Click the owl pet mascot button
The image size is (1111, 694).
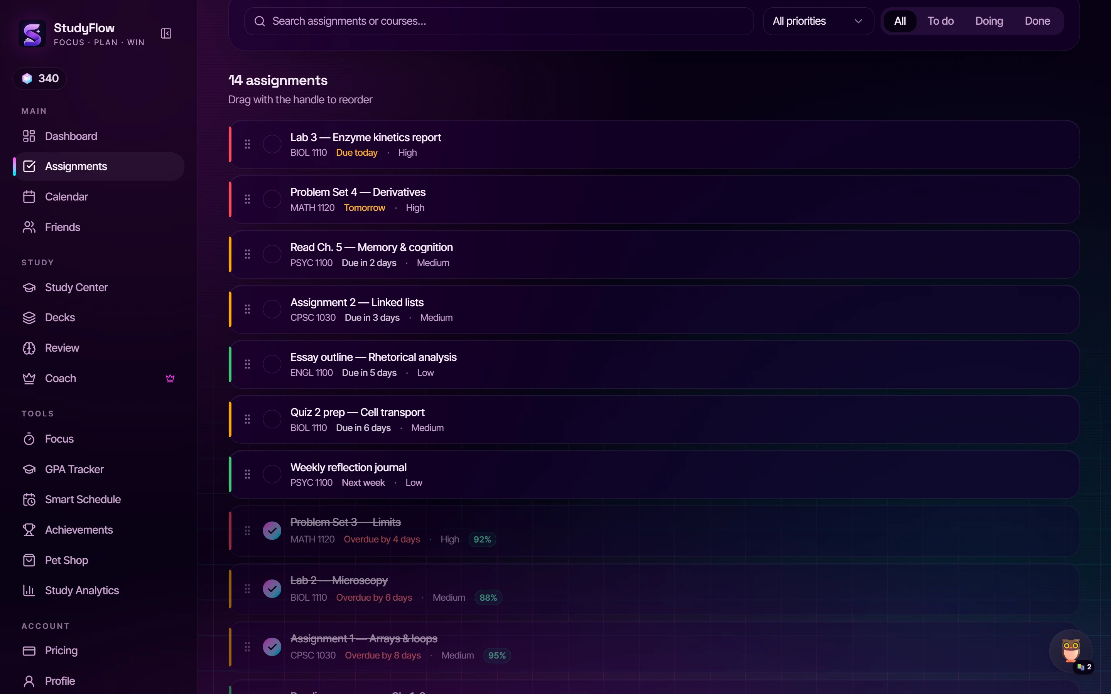click(1070, 651)
